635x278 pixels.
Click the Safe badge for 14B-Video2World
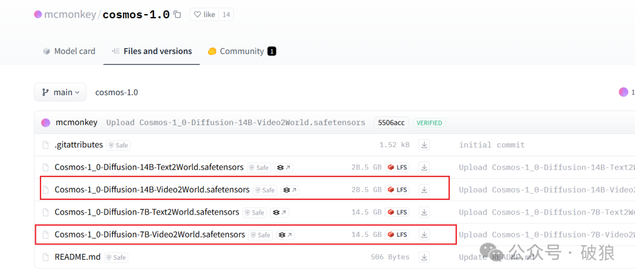[x=265, y=189]
